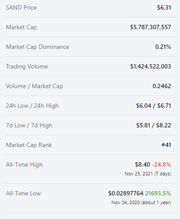Select the $1,424,522,003 trading volume
Screen dimensions: 180x219
tap(150, 66)
